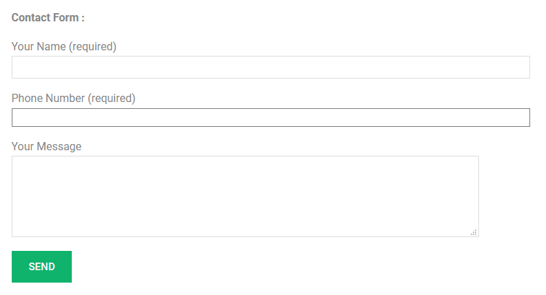The width and height of the screenshot is (546, 295).
Task: Select the field labeled Your Name
Action: pyautogui.click(x=271, y=67)
